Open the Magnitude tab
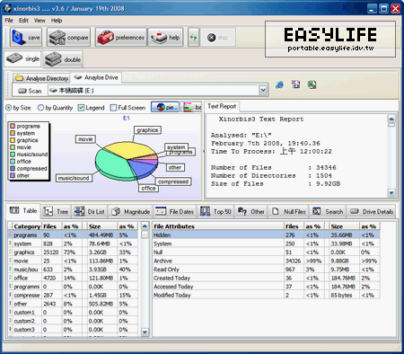The width and height of the screenshot is (404, 354). point(130,212)
